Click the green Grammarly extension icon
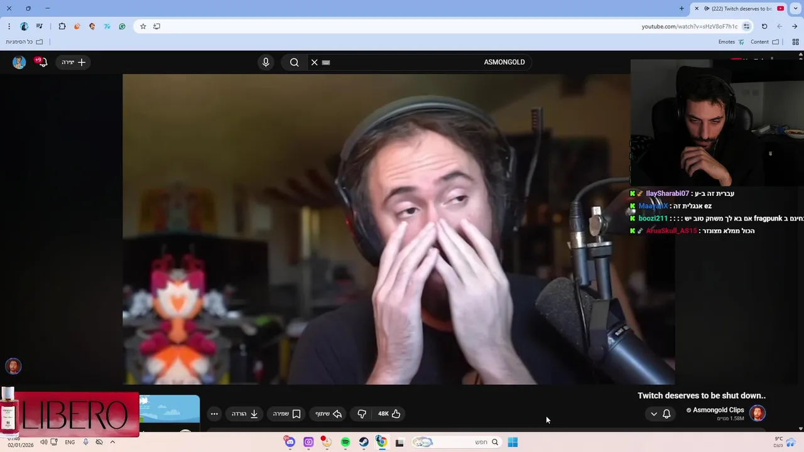Image resolution: width=804 pixels, height=452 pixels. click(x=122, y=26)
